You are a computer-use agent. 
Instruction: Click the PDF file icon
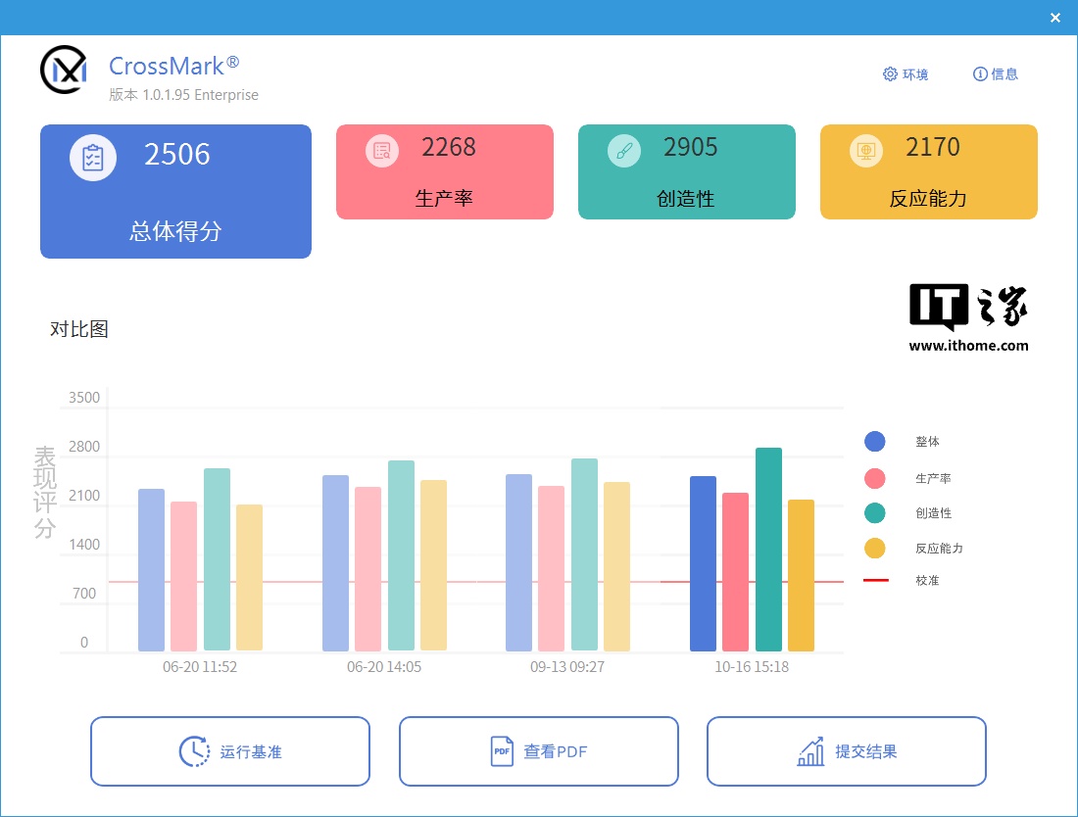click(x=502, y=751)
